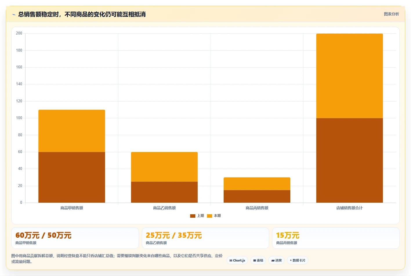Click the 商品丙销售额 card caption
This screenshot has width=411, height=276.
pos(287,243)
